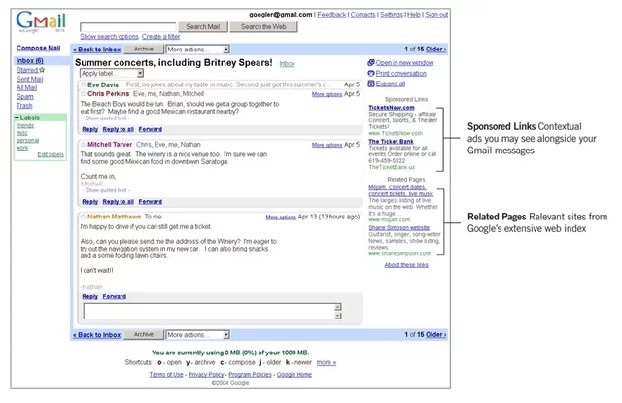Open More options on Nathan Matthews message

281,218
